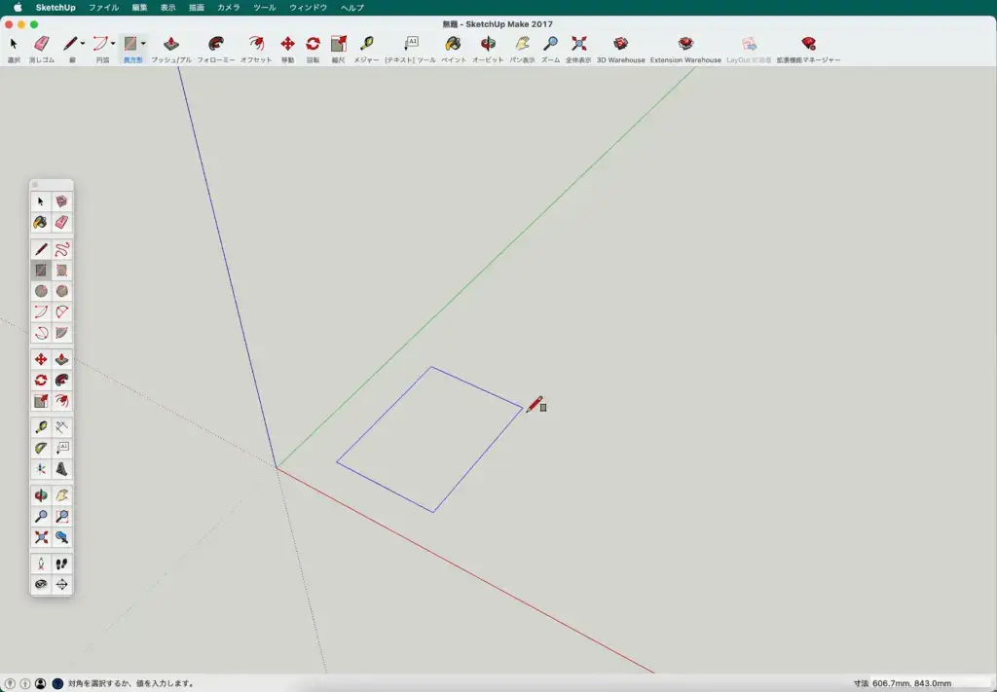The height and width of the screenshot is (692, 997).
Task: Open Extension Warehouse from the toolbar
Action: [x=685, y=50]
